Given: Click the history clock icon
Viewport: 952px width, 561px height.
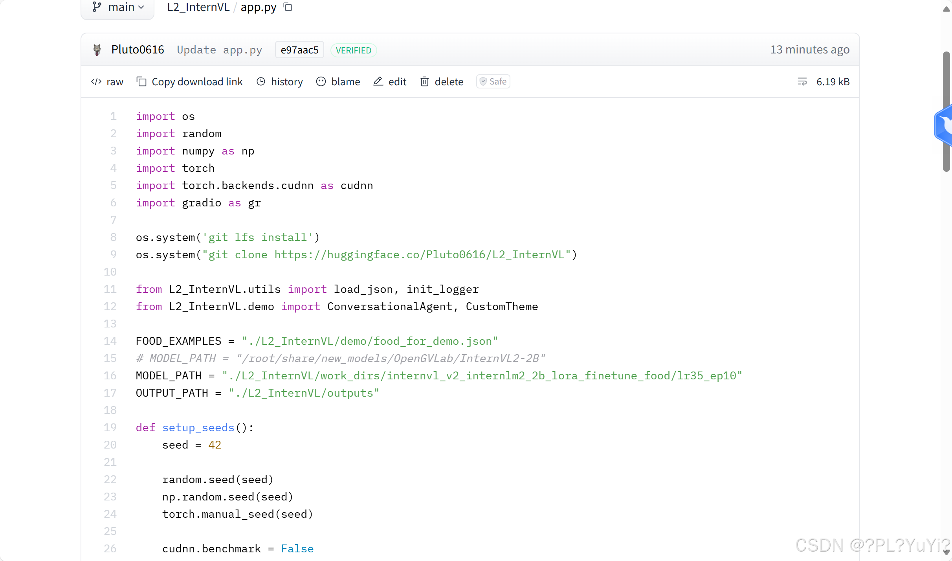Looking at the screenshot, I should [x=261, y=81].
